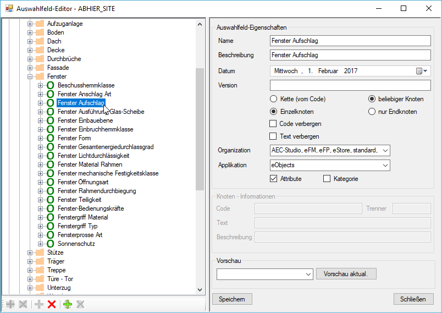
Task: Click into the Beschreibung properties field
Action: pyautogui.click(x=350, y=55)
